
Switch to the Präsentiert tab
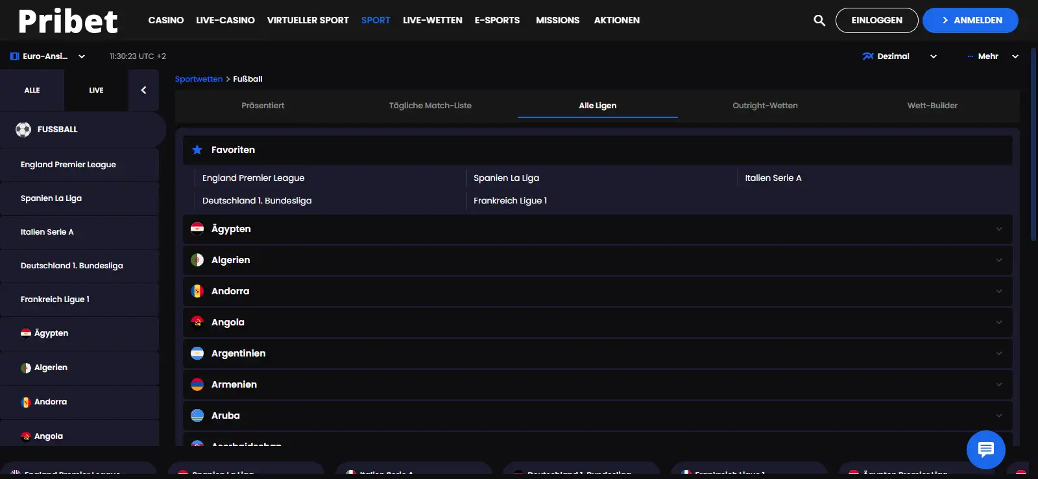263,106
